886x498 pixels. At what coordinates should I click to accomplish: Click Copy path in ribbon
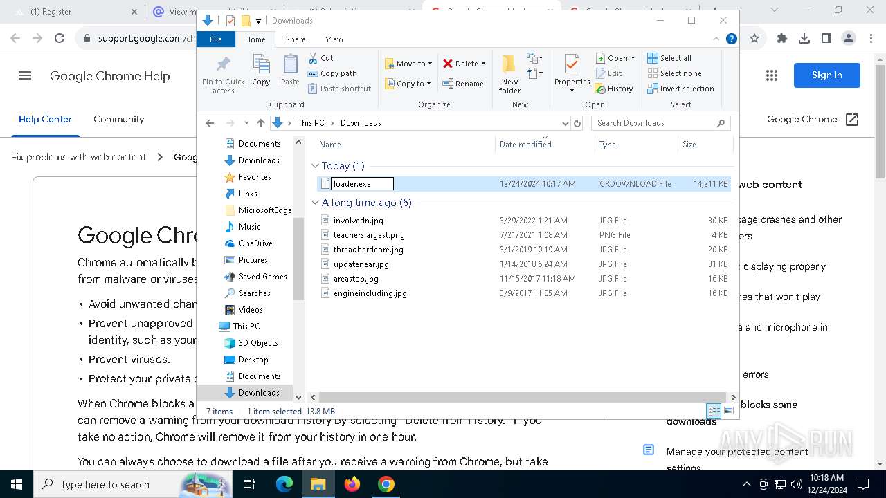333,73
